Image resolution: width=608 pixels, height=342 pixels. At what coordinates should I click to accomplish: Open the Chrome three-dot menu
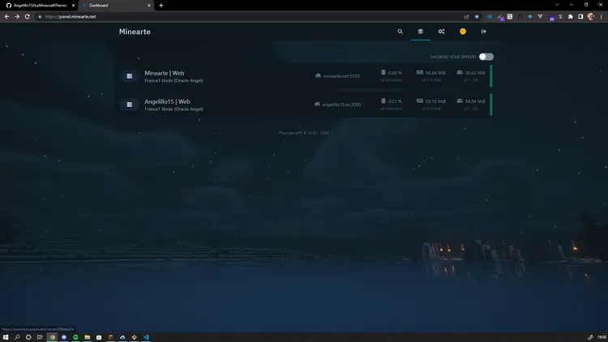[601, 17]
